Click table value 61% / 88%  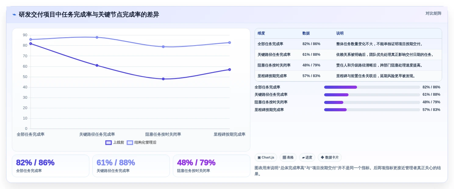(x=311, y=55)
